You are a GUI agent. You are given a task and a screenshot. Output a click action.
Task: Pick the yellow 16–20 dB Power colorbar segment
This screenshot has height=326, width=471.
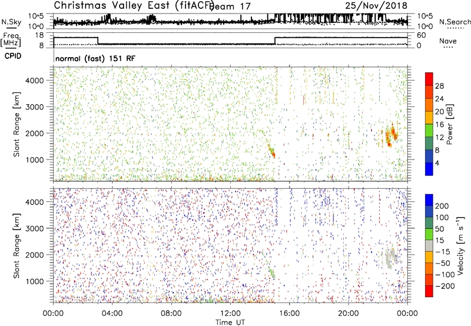(x=429, y=118)
